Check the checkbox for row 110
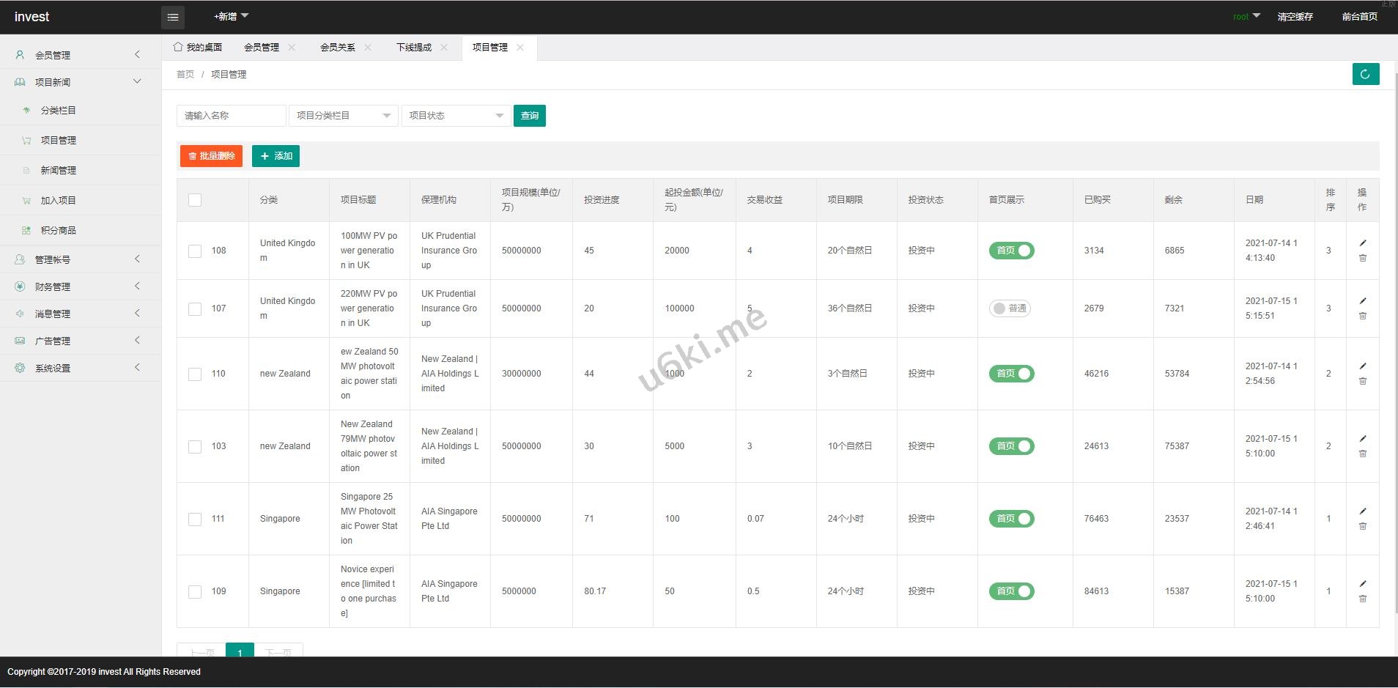Screen dimensions: 1398x688 click(x=195, y=374)
